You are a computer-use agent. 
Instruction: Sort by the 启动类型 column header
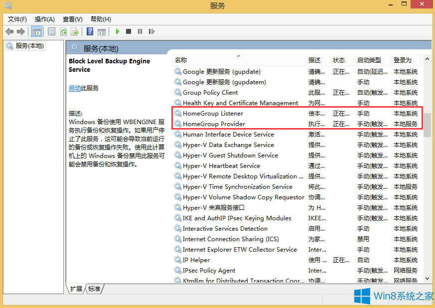point(370,59)
